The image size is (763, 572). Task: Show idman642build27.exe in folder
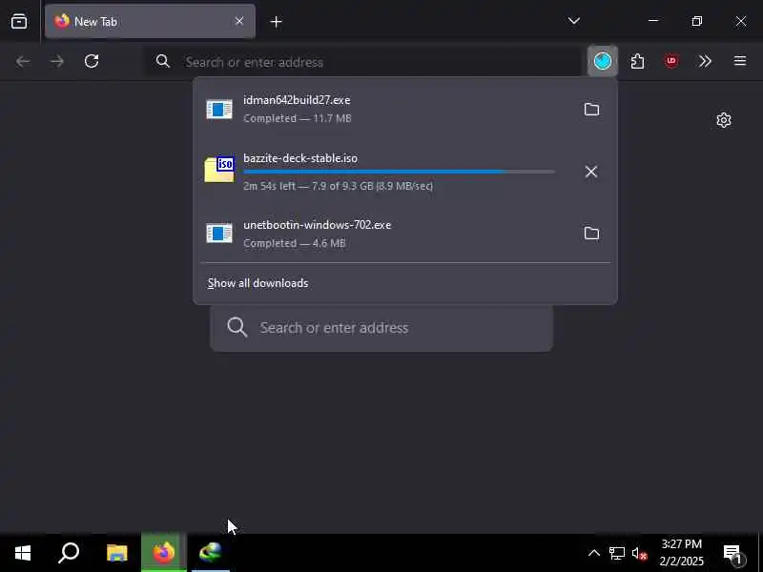pos(591,109)
